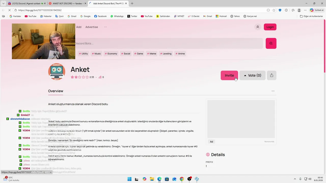
Task: Open the Overview tab
Action: pos(56,91)
